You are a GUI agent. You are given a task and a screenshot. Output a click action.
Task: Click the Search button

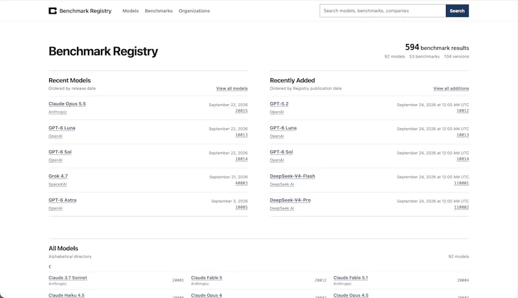(457, 11)
